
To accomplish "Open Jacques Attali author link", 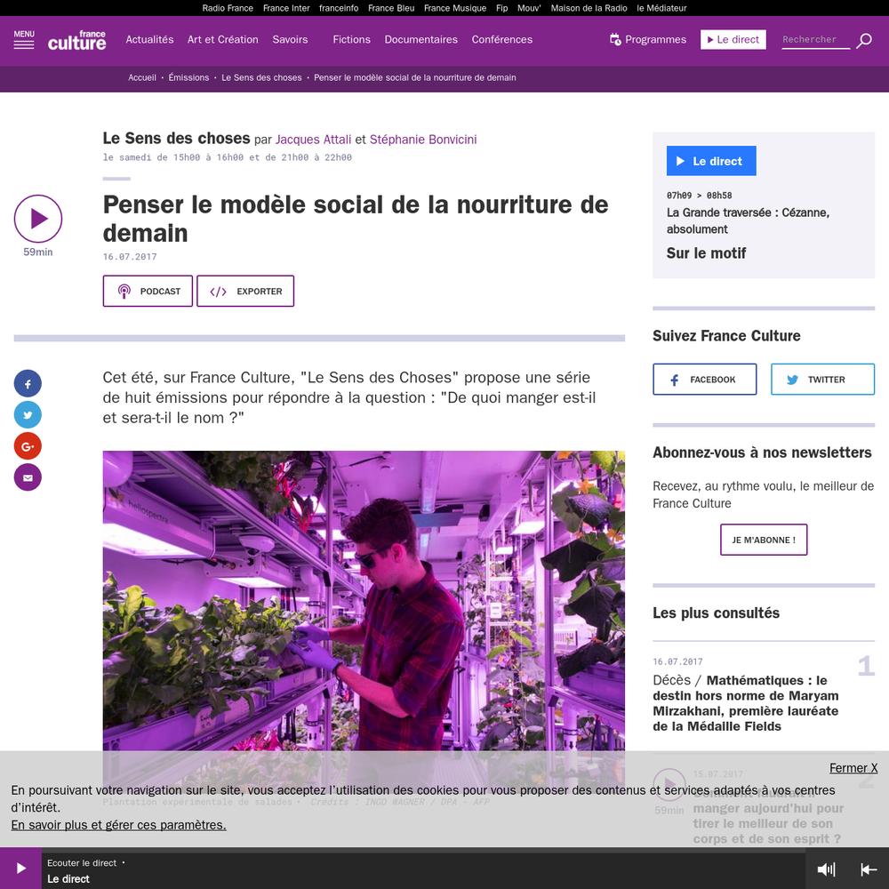I will coord(314,140).
